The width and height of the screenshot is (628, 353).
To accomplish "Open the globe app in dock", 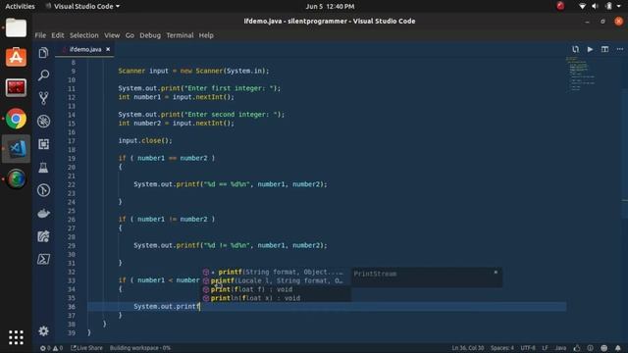I will (16, 178).
